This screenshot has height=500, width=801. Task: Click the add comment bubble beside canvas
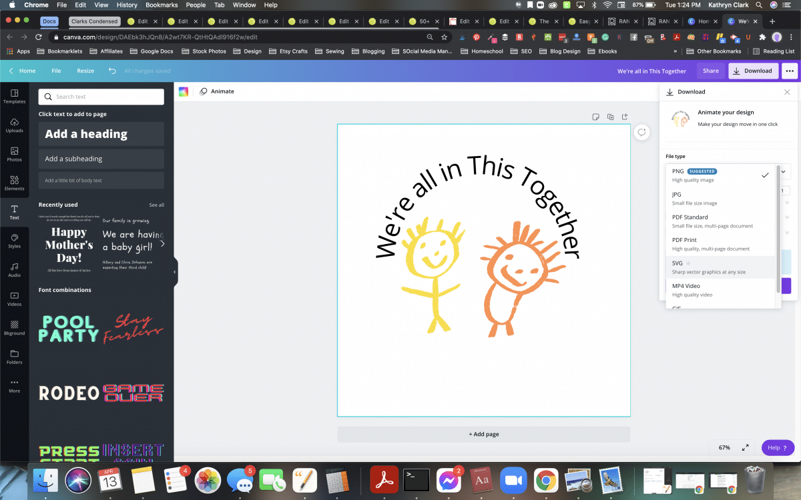pos(641,132)
